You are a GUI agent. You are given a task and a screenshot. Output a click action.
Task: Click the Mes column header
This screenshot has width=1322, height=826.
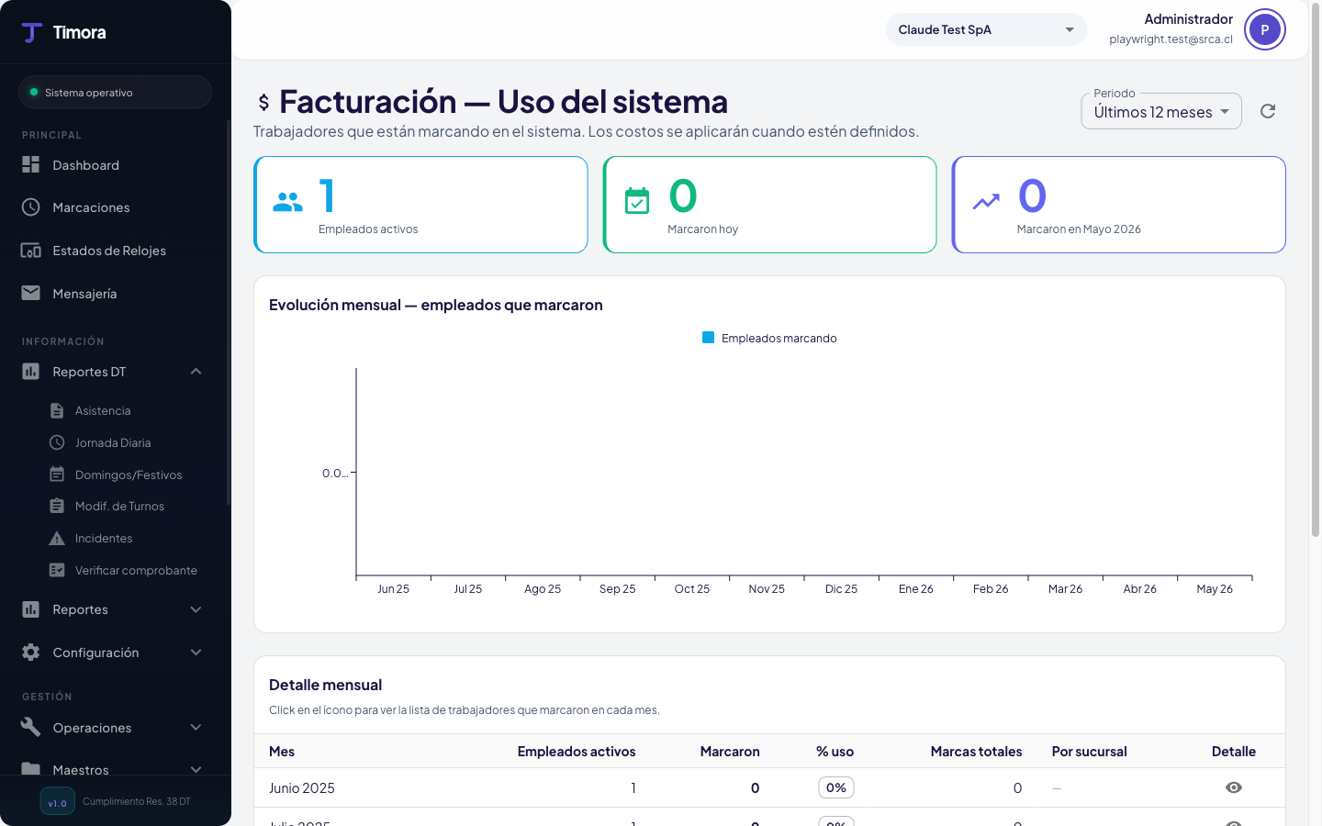[x=282, y=751]
